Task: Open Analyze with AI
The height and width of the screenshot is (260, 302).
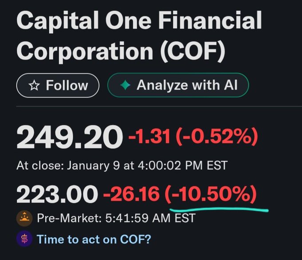Action: tap(178, 85)
